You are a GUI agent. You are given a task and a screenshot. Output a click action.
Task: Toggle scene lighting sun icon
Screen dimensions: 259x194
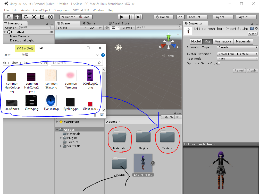tap(100, 28)
